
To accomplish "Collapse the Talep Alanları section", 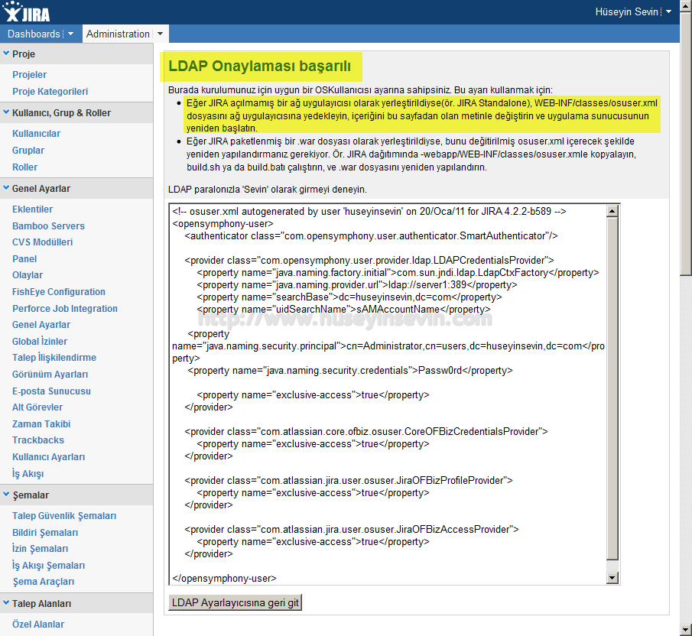I will click(x=6, y=603).
